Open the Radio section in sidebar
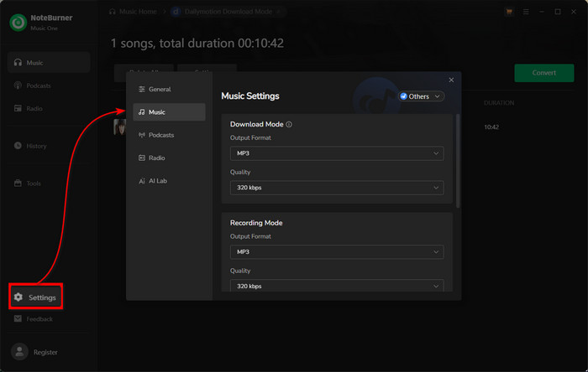Viewport: 588px width, 372px height. point(49,108)
